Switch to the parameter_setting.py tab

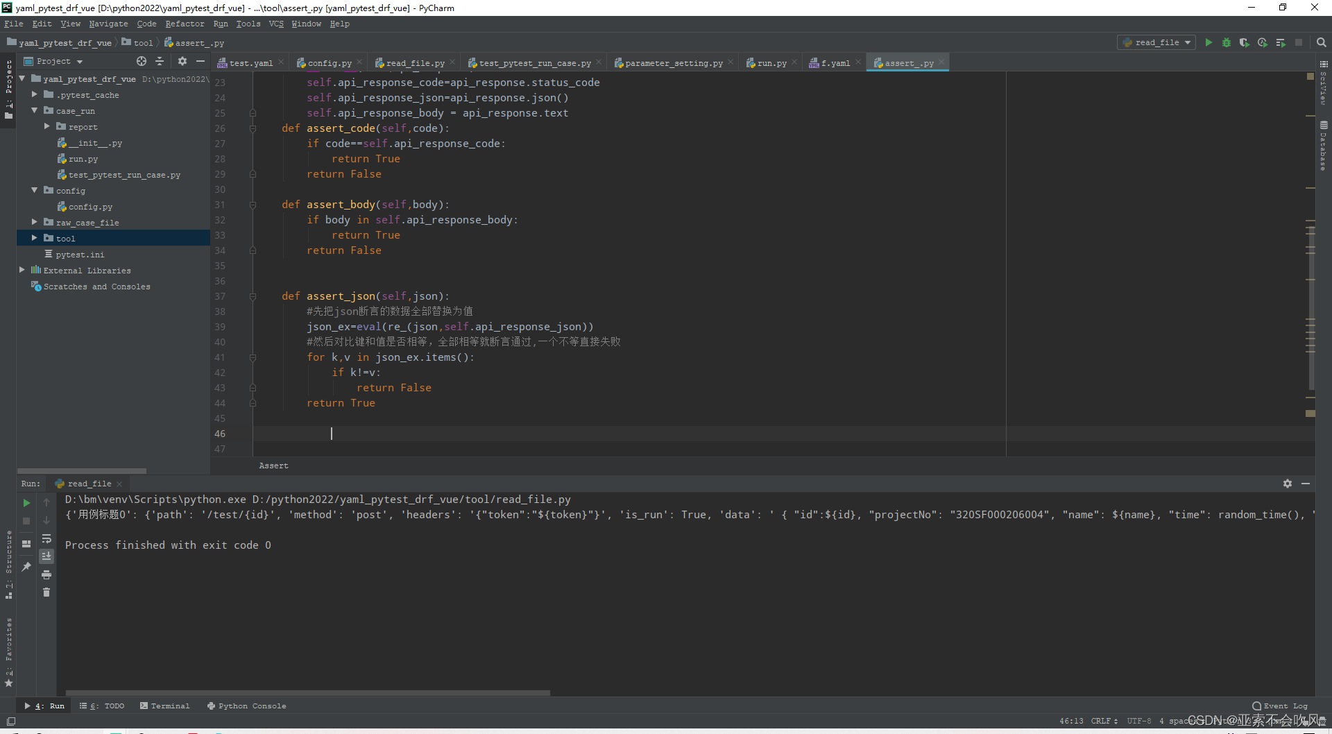pyautogui.click(x=673, y=62)
